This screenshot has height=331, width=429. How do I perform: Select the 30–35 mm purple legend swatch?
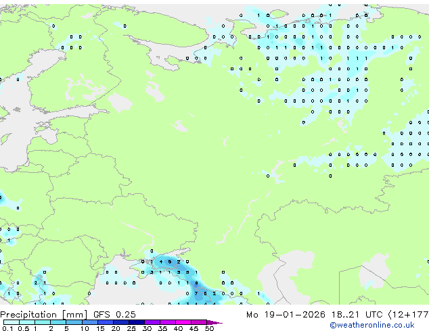tap(152, 322)
